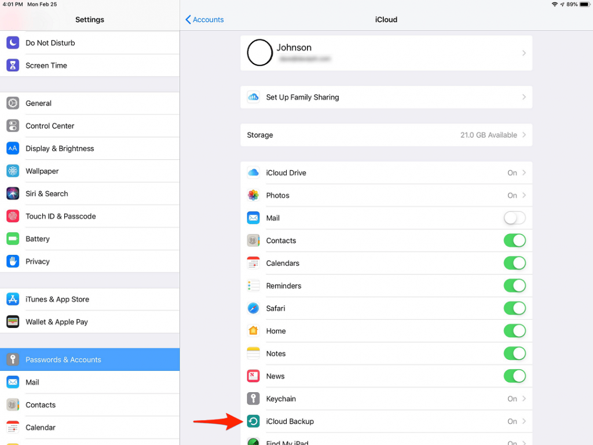Open Storage via its chevron
The width and height of the screenshot is (593, 445).
pos(524,134)
